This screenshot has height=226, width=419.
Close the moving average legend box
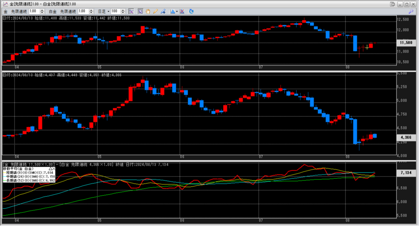click(54, 168)
